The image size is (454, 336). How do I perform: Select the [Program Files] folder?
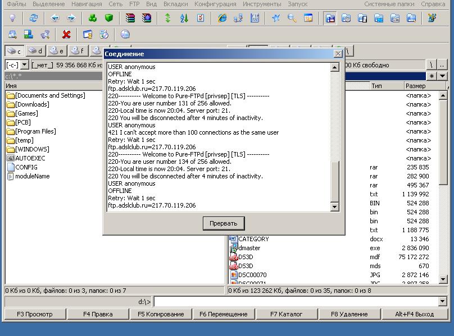tap(31, 131)
